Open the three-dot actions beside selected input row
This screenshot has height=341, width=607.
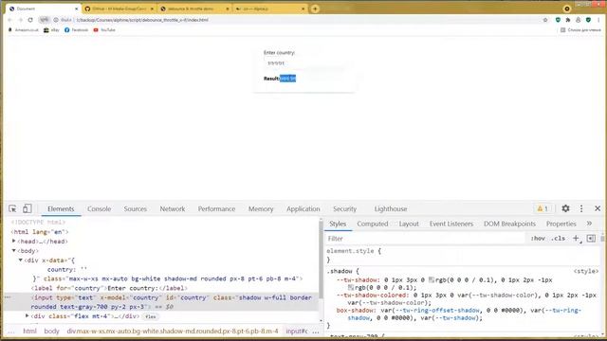pyautogui.click(x=8, y=297)
